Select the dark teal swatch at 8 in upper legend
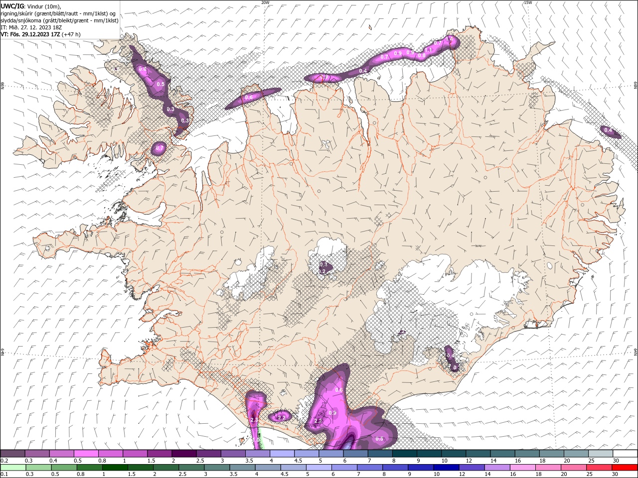The width and height of the screenshot is (638, 478). click(403, 453)
